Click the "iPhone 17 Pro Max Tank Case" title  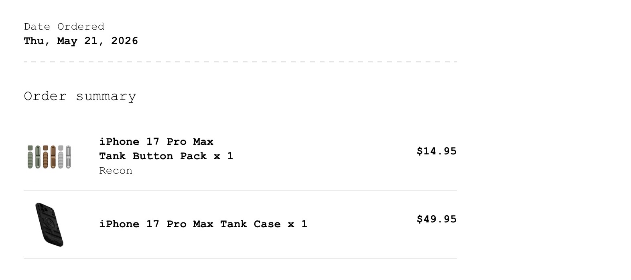pyautogui.click(x=190, y=224)
